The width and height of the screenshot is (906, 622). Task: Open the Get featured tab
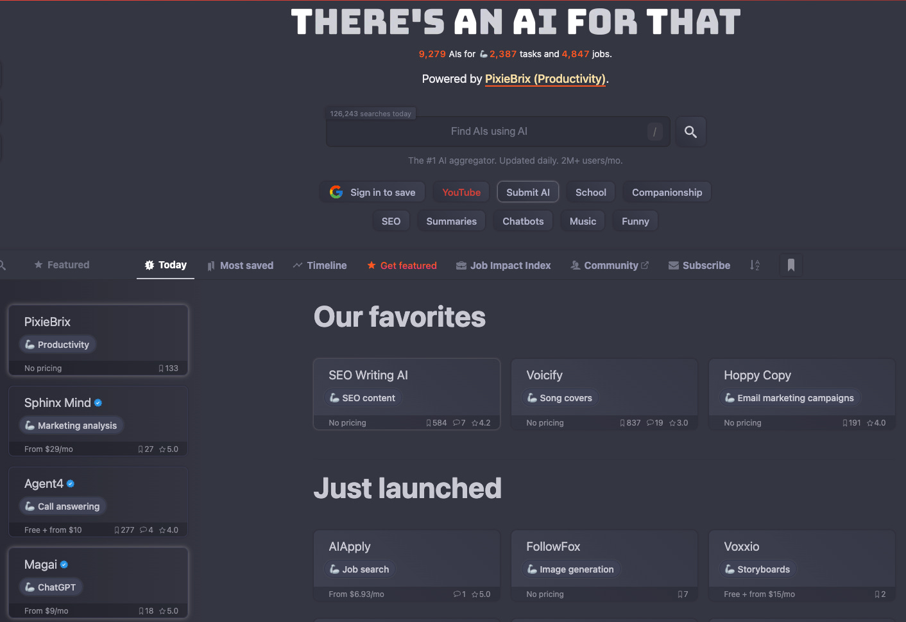(x=402, y=266)
